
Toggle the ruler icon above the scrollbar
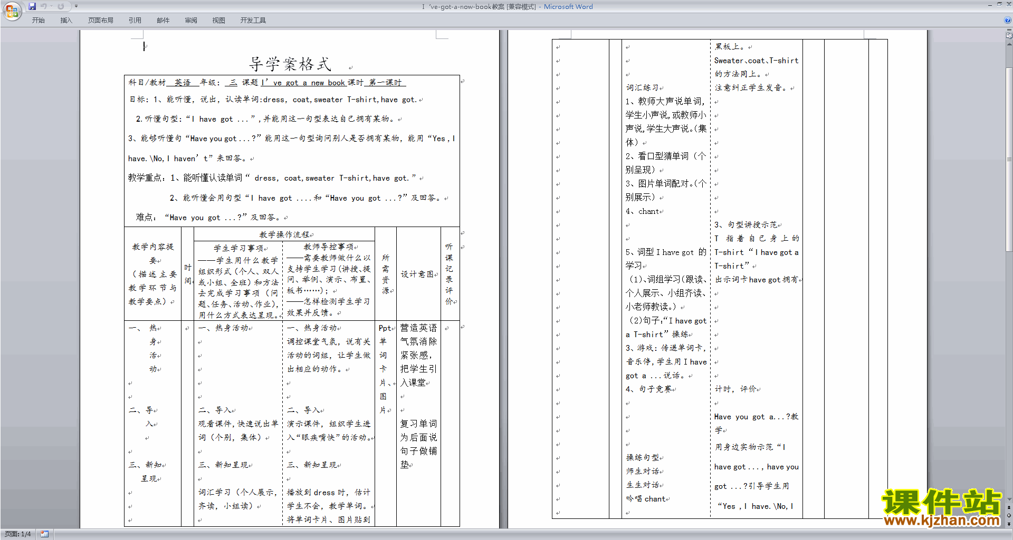[x=1009, y=36]
